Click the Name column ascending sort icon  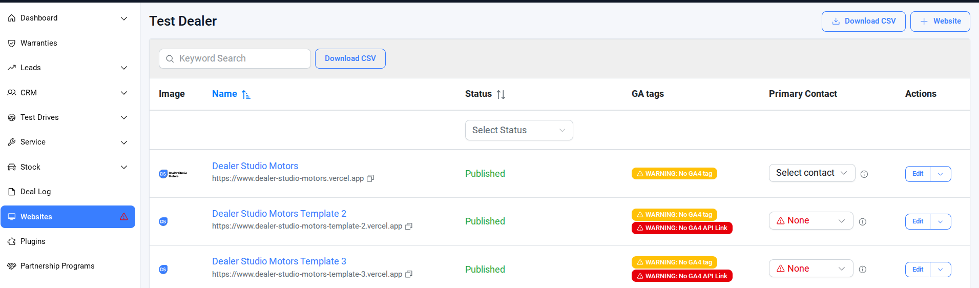pos(246,94)
